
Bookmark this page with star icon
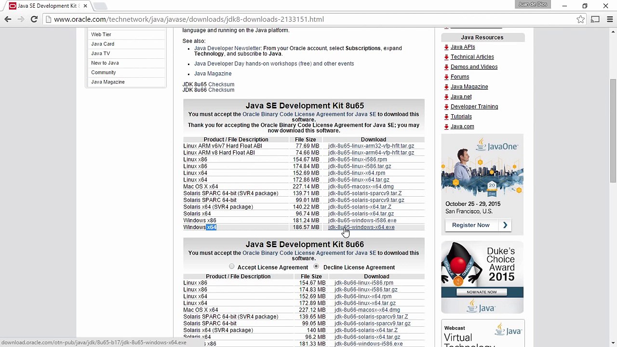pos(580,19)
